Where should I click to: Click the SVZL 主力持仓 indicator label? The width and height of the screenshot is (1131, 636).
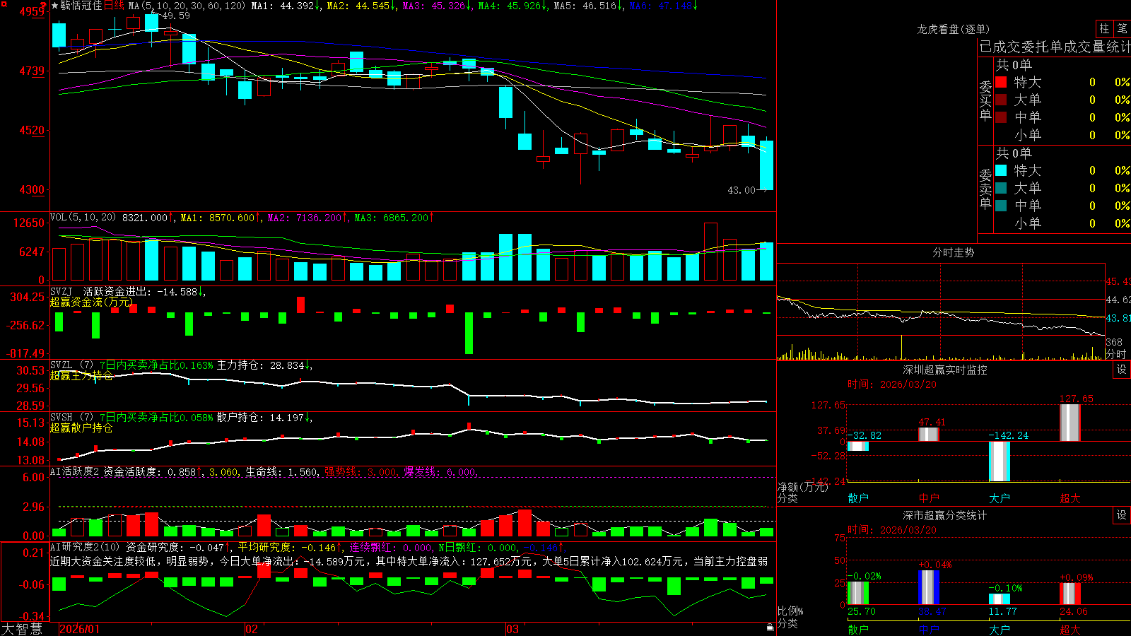pos(61,365)
